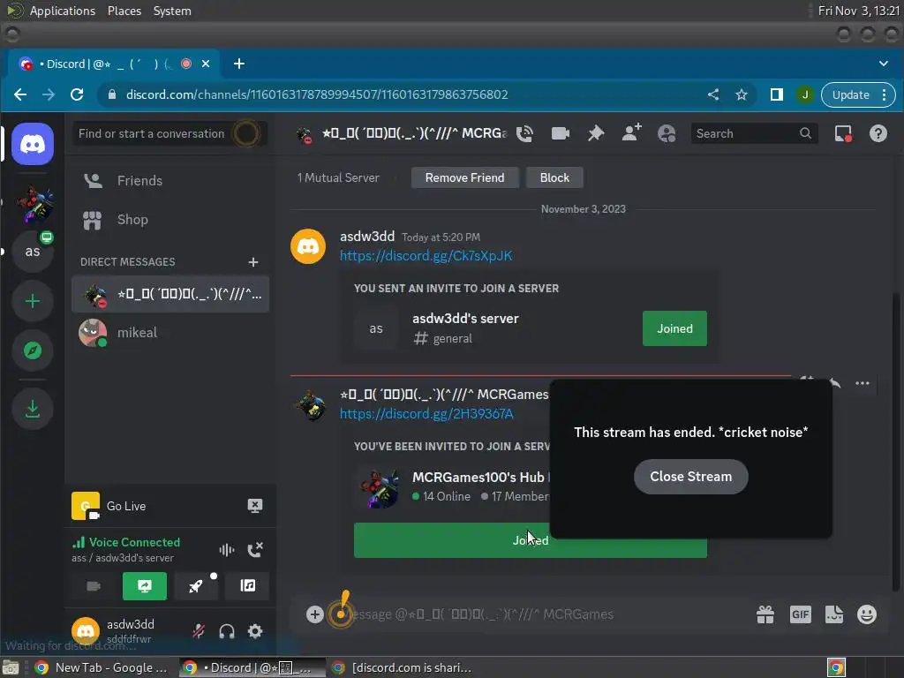This screenshot has height=678, width=904.
Task: Start video call icon
Action: click(x=561, y=134)
